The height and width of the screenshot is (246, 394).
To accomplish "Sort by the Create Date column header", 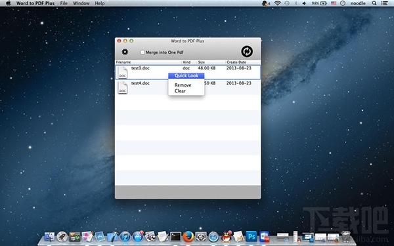I will (x=236, y=62).
